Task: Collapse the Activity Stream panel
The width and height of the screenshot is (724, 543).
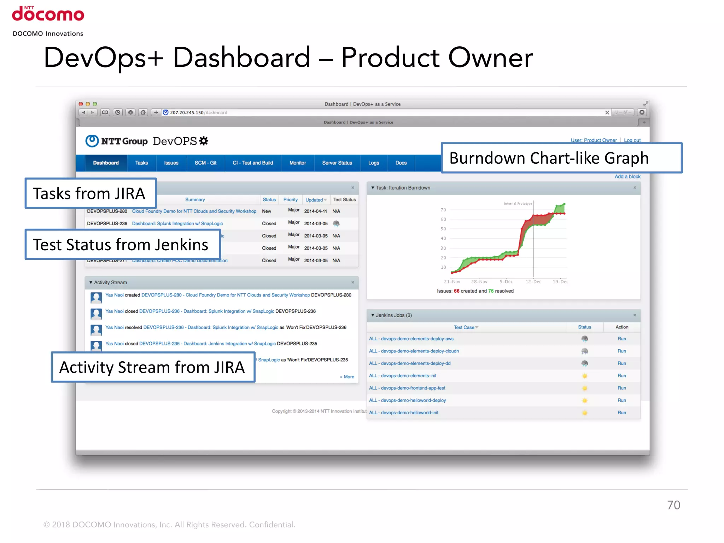Action: 91,282
